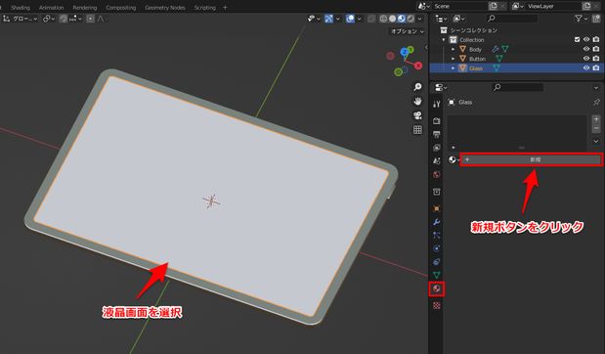Switch to wireframe viewport shading
This screenshot has height=354, width=605.
[x=383, y=19]
